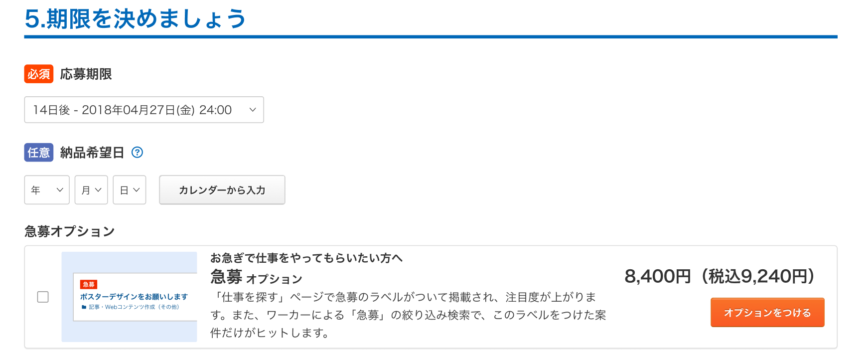868x359 pixels.
Task: Open the ポスターデザインをお願いします link
Action: pos(134,297)
